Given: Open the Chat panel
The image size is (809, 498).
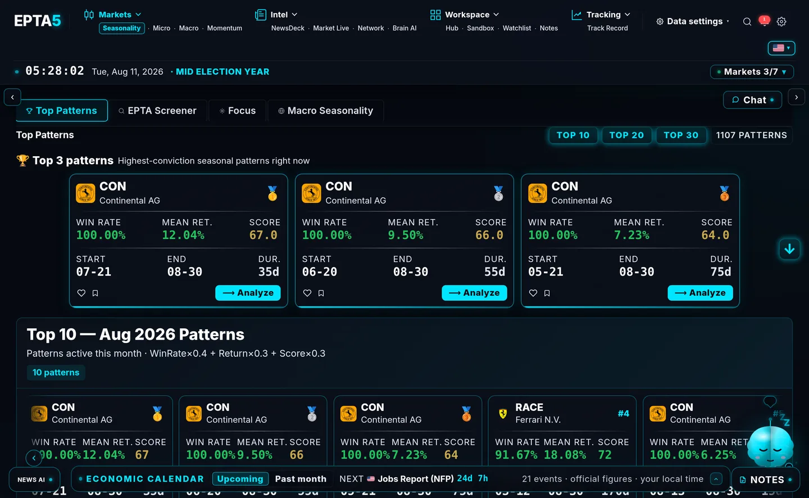Looking at the screenshot, I should tap(753, 100).
